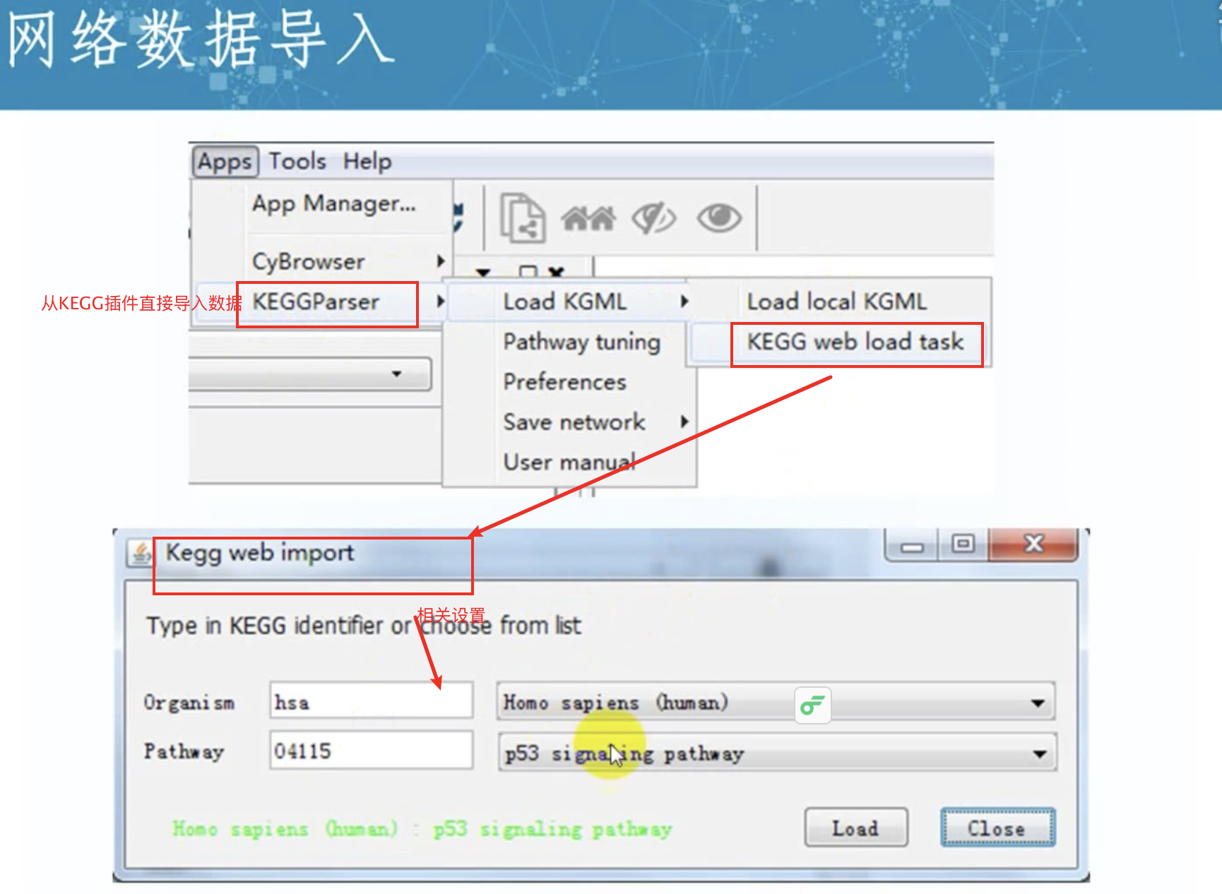Click the Pathway field containing 04115
The image size is (1222, 894).
(x=371, y=751)
